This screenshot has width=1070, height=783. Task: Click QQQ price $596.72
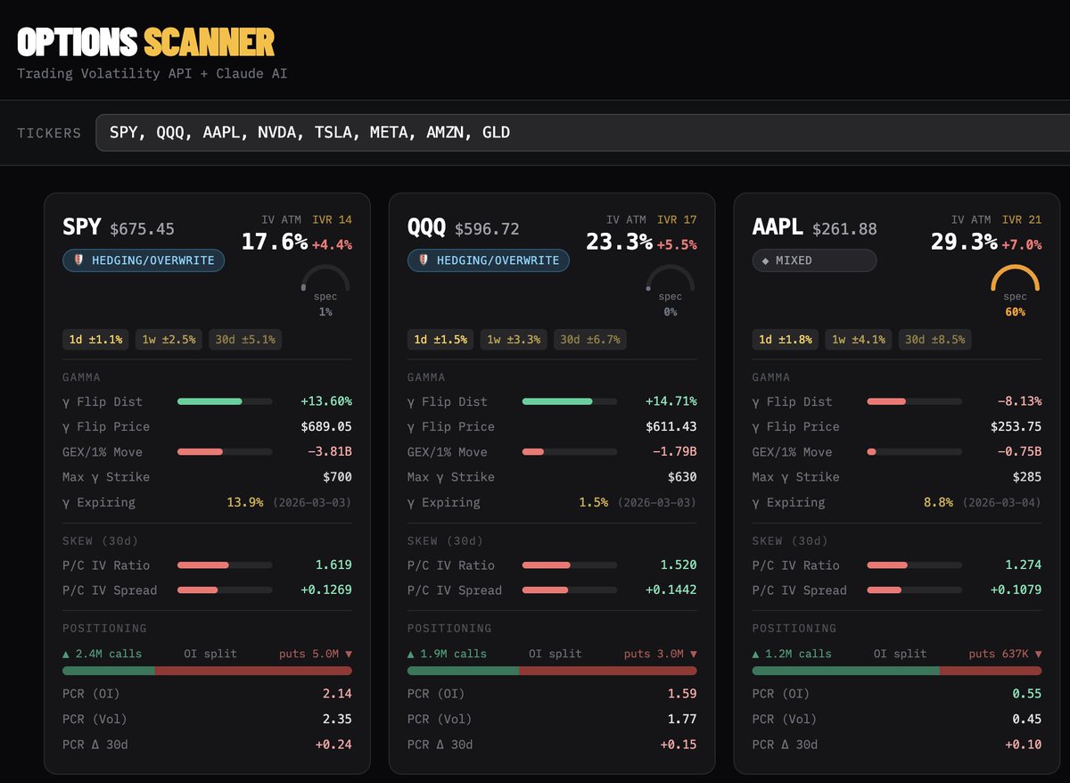point(487,229)
